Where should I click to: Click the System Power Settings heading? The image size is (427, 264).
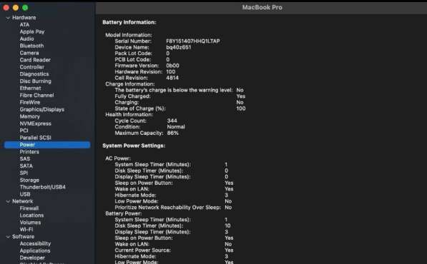pyautogui.click(x=134, y=146)
